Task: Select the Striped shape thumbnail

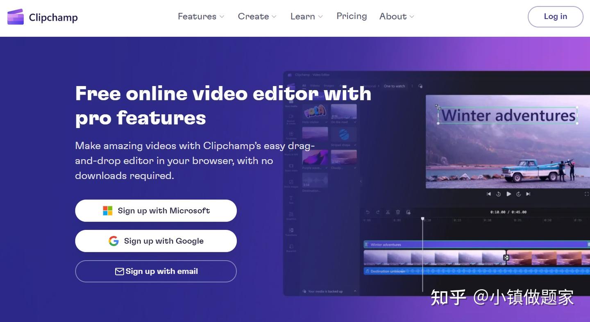Action: [x=343, y=134]
